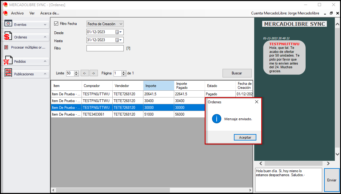Screen dimensions: 341x194
Task: Click the chat panel horizontal scrollbar left arrow
Action: click(x=261, y=163)
